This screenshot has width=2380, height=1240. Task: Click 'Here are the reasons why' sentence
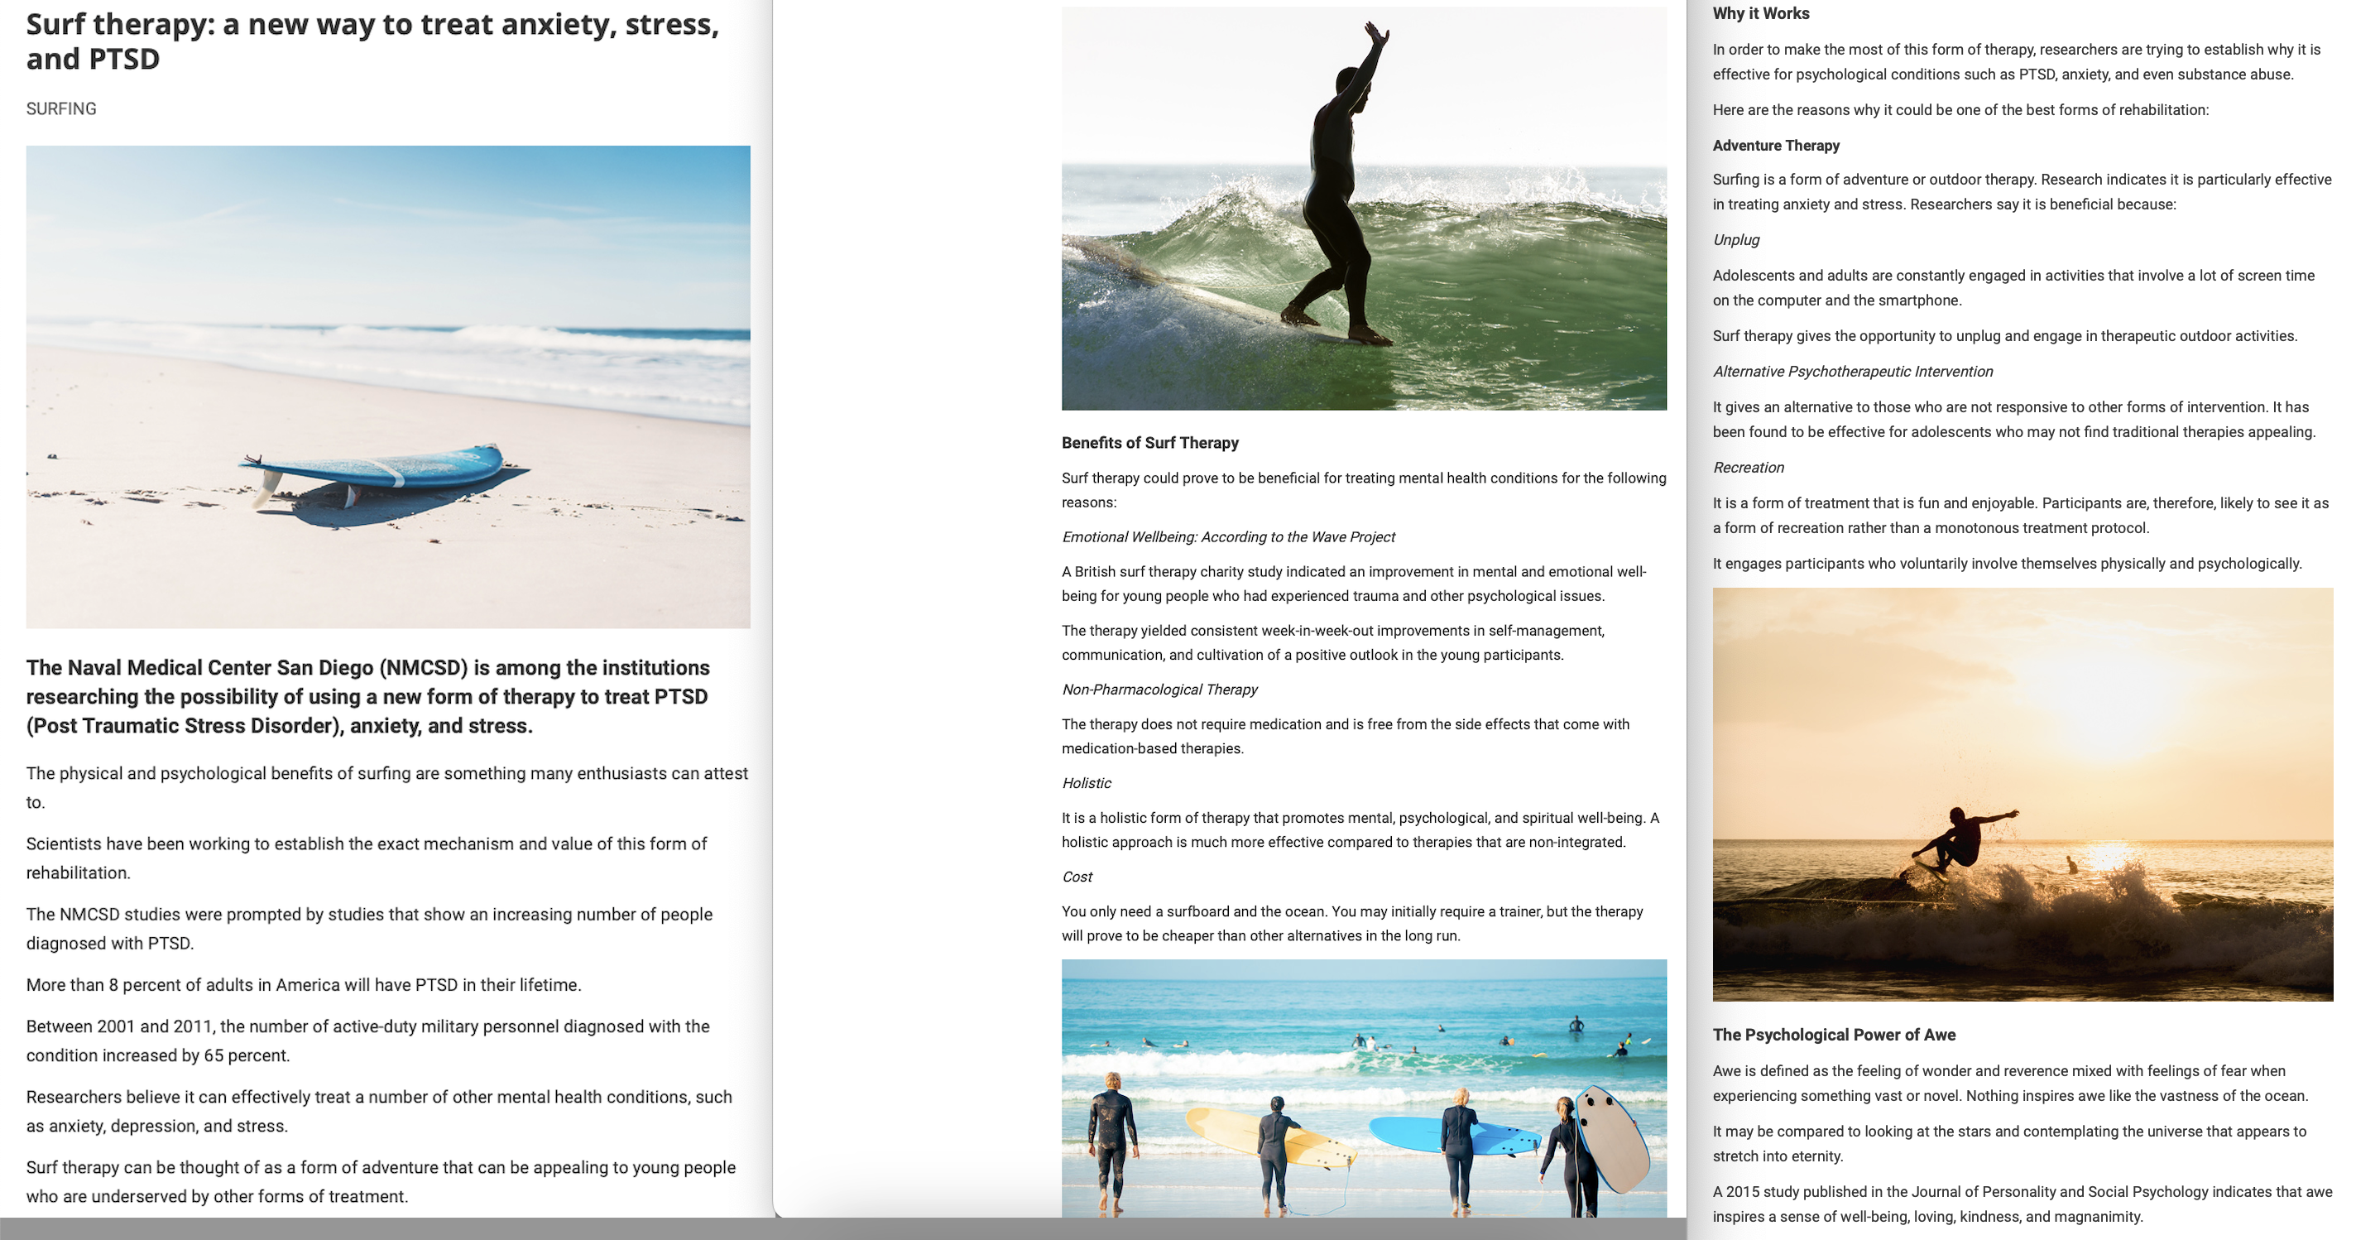point(1960,110)
